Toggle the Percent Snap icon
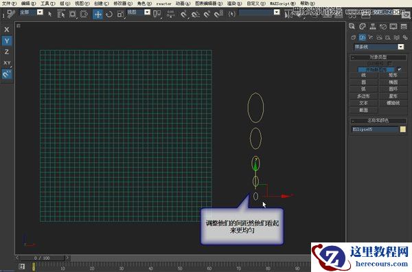Image resolution: width=412 pixels, height=272 pixels. [x=207, y=14]
